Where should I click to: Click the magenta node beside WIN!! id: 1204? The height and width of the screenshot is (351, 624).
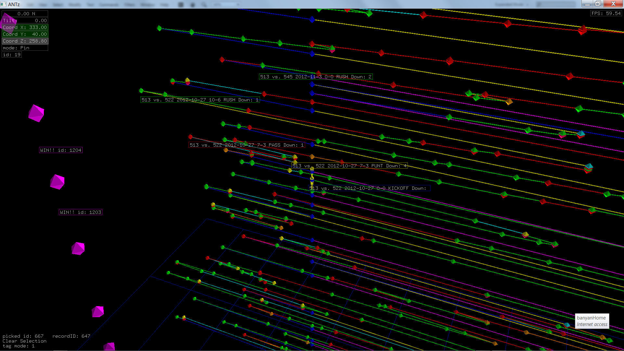[x=57, y=182]
